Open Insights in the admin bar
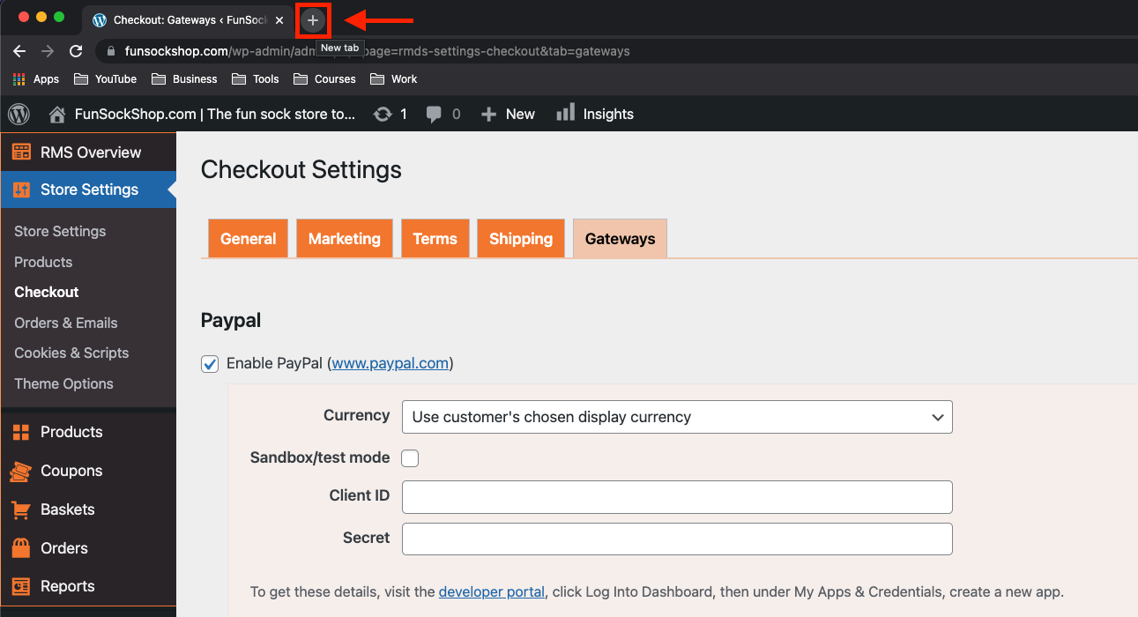Screen dimensions: 1138x617 [595, 114]
